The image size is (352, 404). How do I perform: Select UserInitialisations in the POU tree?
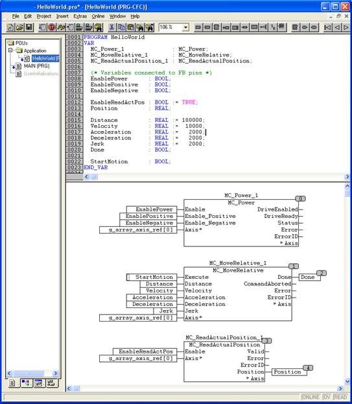41,74
